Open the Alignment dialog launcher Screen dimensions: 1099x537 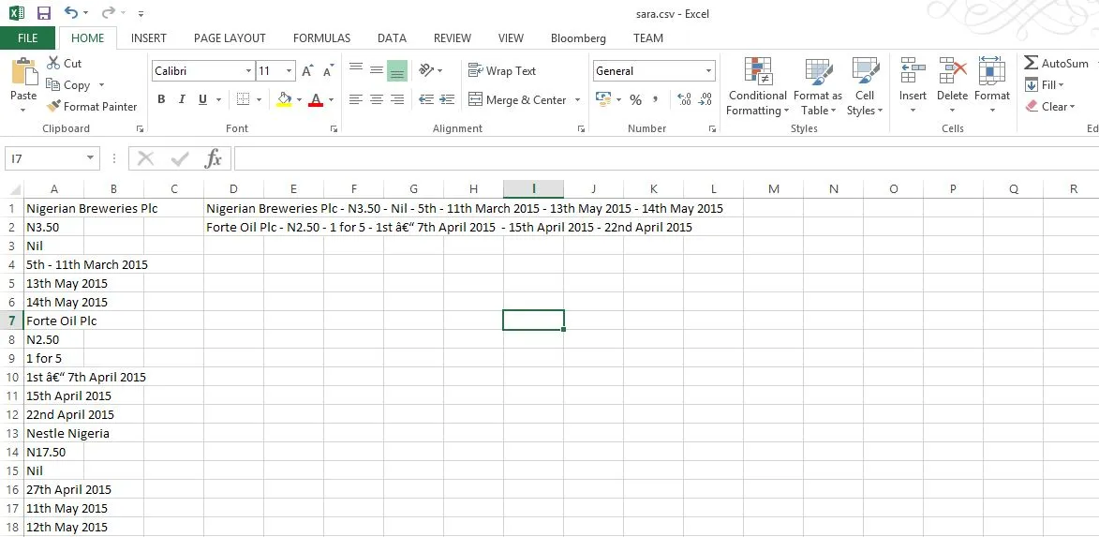tap(580, 129)
